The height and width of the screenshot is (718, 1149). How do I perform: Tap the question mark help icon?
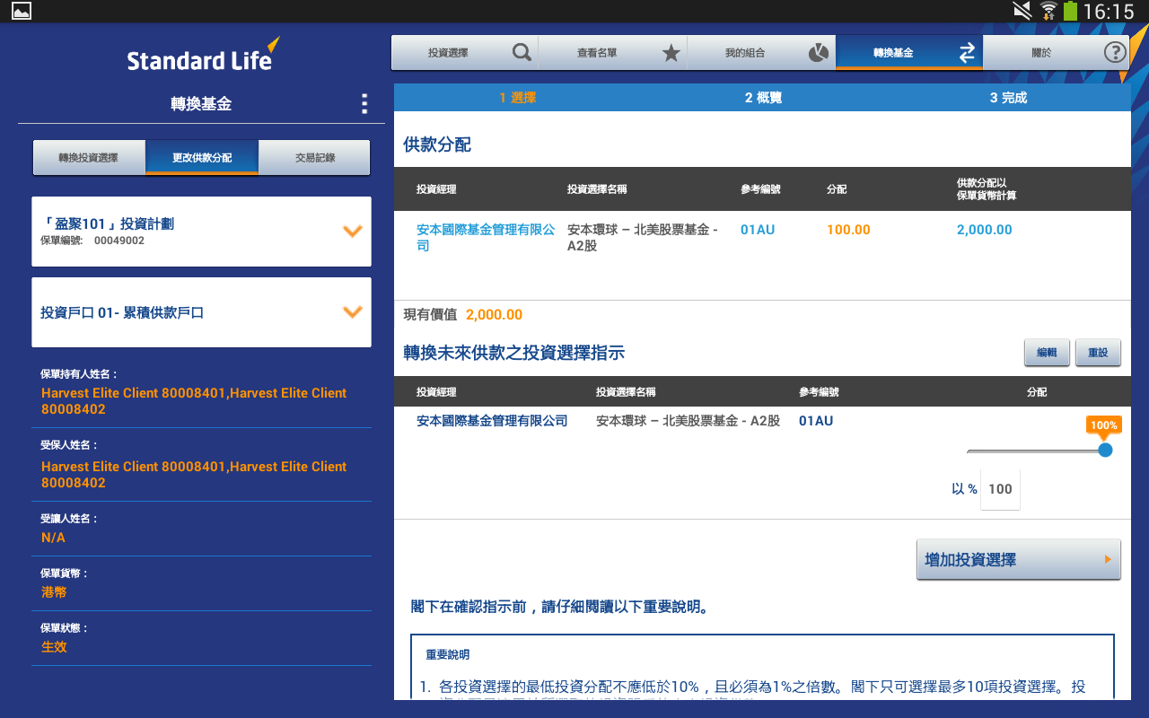1115,53
